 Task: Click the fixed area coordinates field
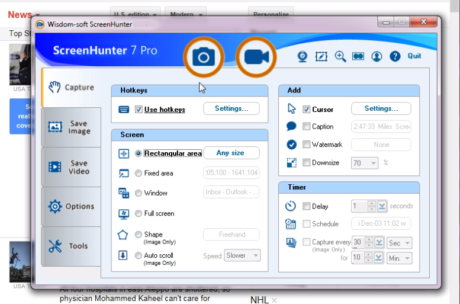coord(231,172)
